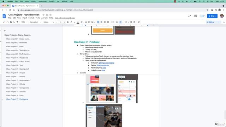The height and width of the screenshot is (127, 226).
Task: Move document with folder icon
Action: 47,15
